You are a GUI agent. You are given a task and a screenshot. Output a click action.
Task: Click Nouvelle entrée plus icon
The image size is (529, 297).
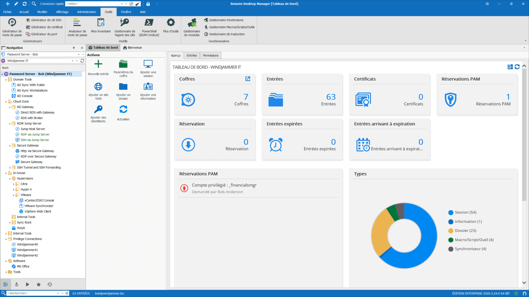(x=98, y=64)
